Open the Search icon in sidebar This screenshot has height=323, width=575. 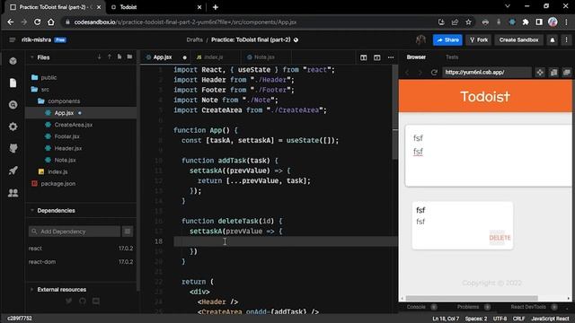(13, 105)
